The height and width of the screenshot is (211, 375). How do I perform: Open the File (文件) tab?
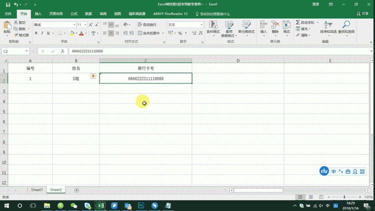(x=8, y=14)
